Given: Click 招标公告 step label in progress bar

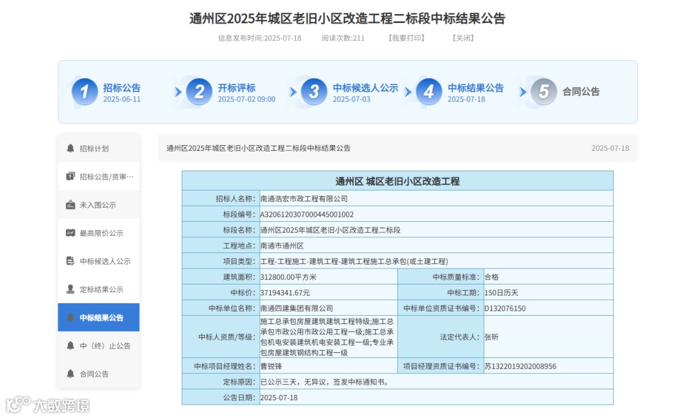Looking at the screenshot, I should pos(122,88).
